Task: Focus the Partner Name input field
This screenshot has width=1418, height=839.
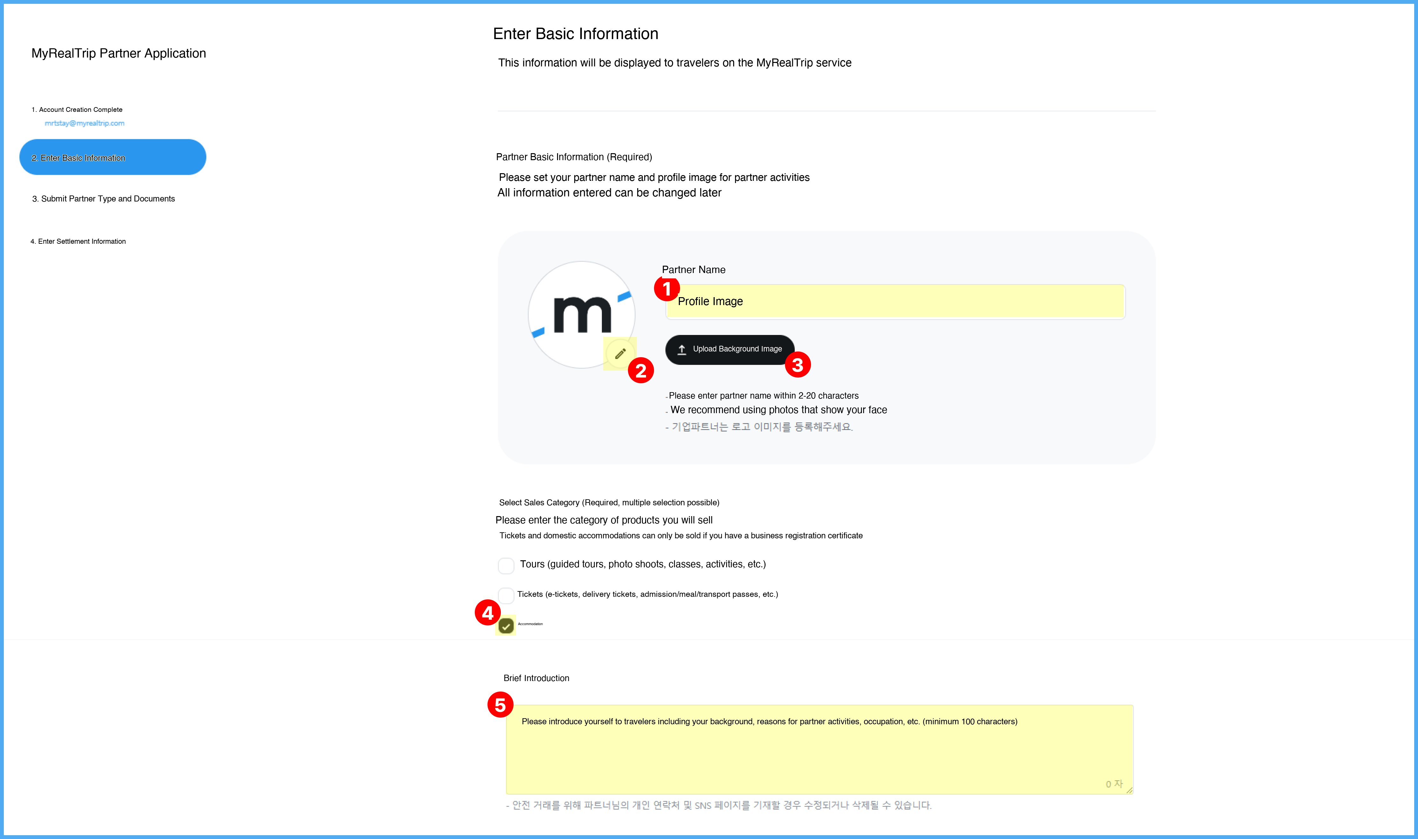Action: [x=895, y=302]
